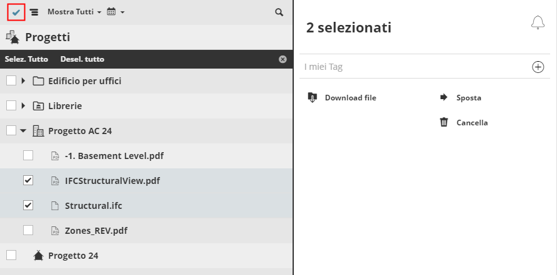Image resolution: width=557 pixels, height=275 pixels.
Task: Select the Progetto 24 tree item
Action: point(73,255)
